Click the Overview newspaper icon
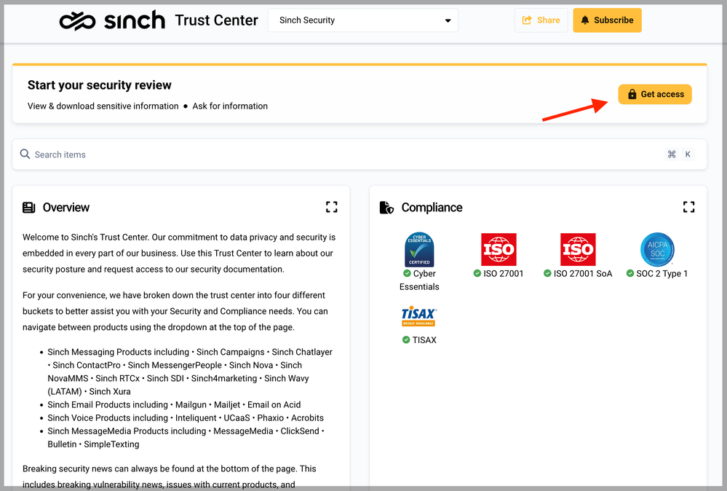727x491 pixels. click(29, 208)
